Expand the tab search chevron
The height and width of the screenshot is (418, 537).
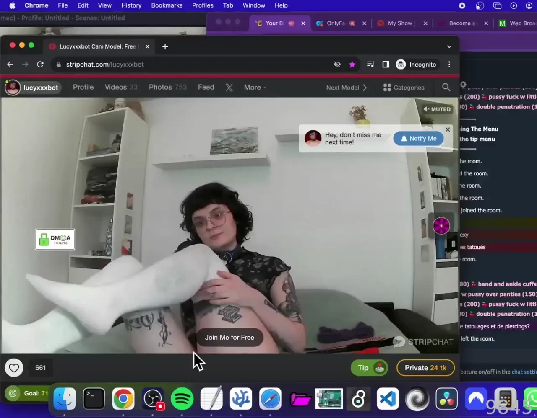point(449,46)
